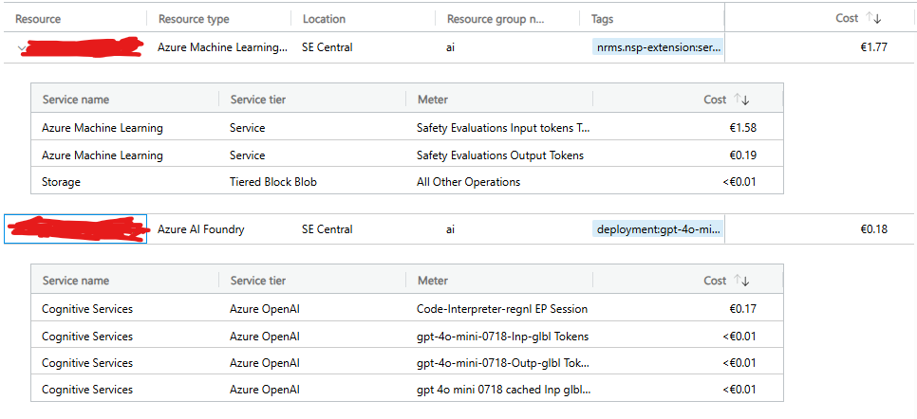Click the Resource group name column header

496,19
